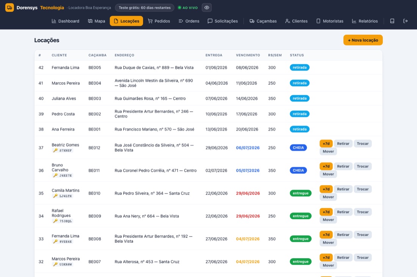Click the AO VIVO status indicator
This screenshot has height=277, width=417.
(x=188, y=8)
